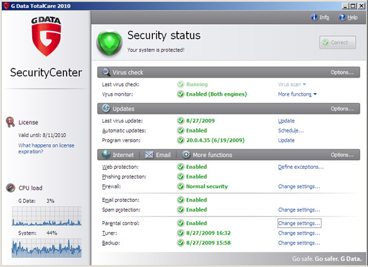Change settings for Tuner
Image resolution: width=368 pixels, height=267 pixels.
coord(299,233)
